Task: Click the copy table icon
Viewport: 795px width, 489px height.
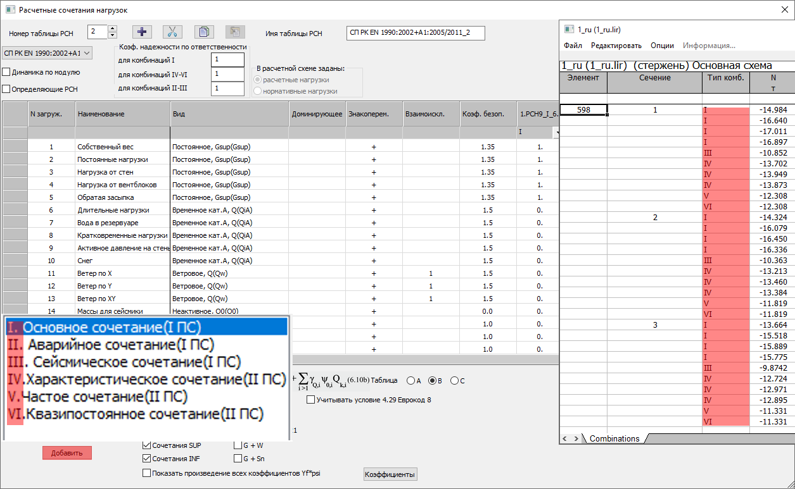Action: (203, 32)
